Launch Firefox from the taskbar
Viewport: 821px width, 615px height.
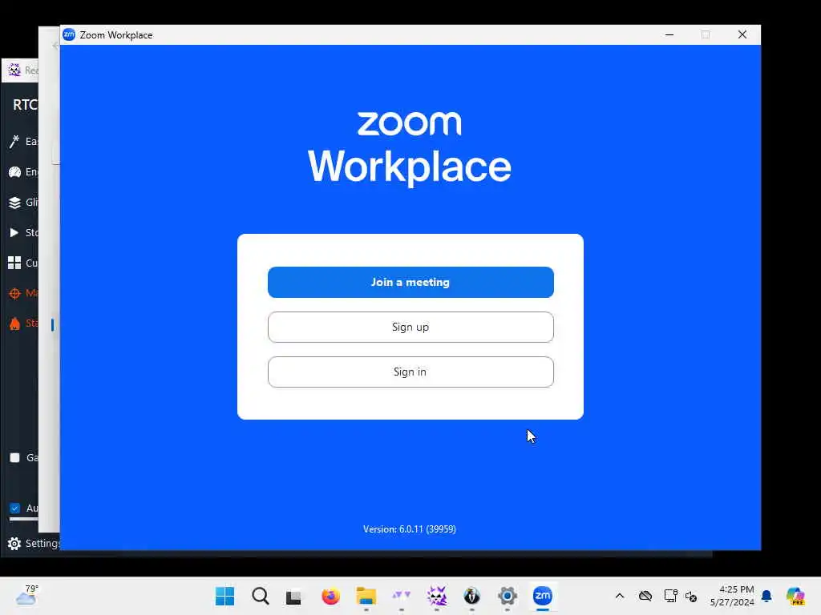point(330,596)
